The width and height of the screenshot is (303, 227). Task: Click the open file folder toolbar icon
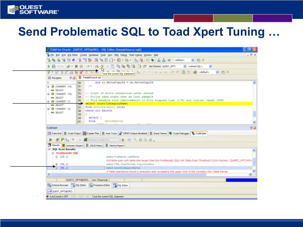[68, 67]
